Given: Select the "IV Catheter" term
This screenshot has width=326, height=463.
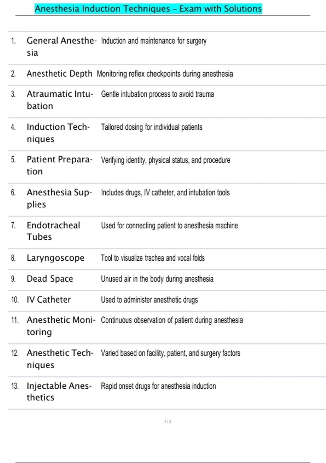Looking at the screenshot, I should [49, 300].
